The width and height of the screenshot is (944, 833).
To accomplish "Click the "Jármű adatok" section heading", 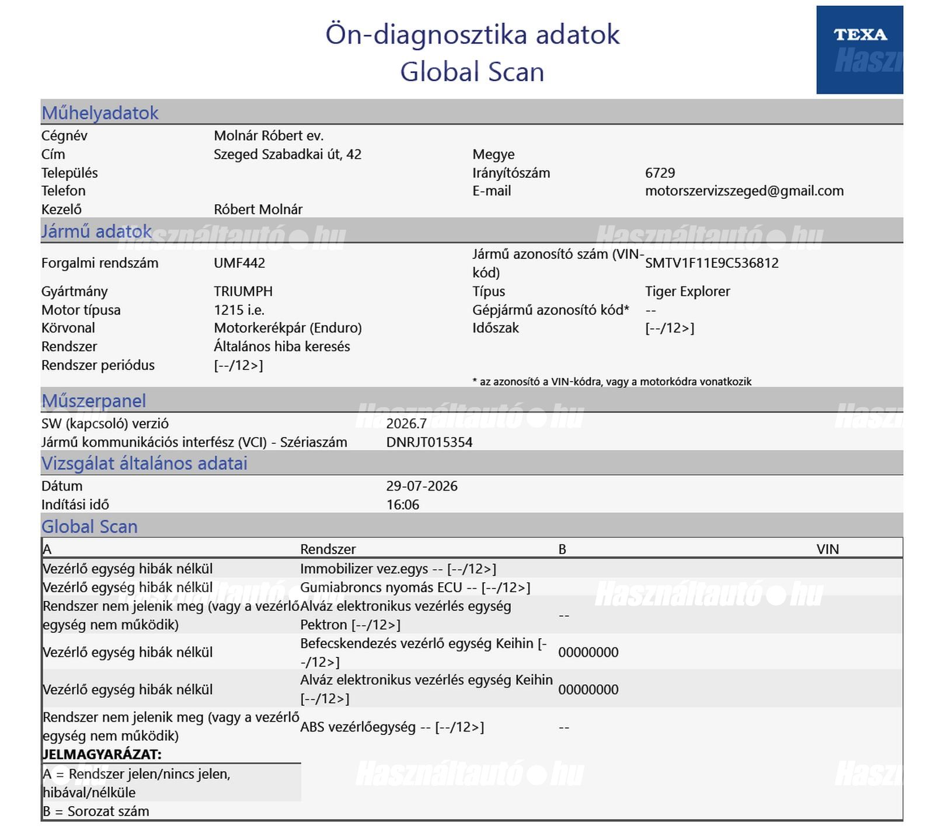I will click(96, 232).
